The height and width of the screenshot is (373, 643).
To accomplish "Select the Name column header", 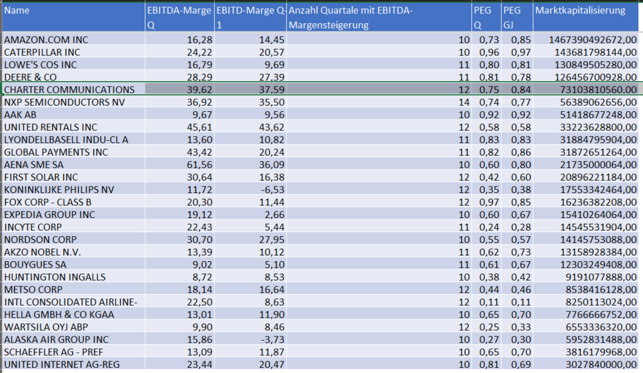I will tap(73, 17).
